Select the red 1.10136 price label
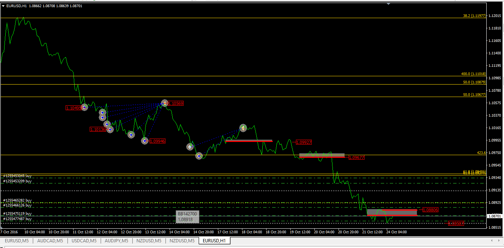 pos(98,129)
